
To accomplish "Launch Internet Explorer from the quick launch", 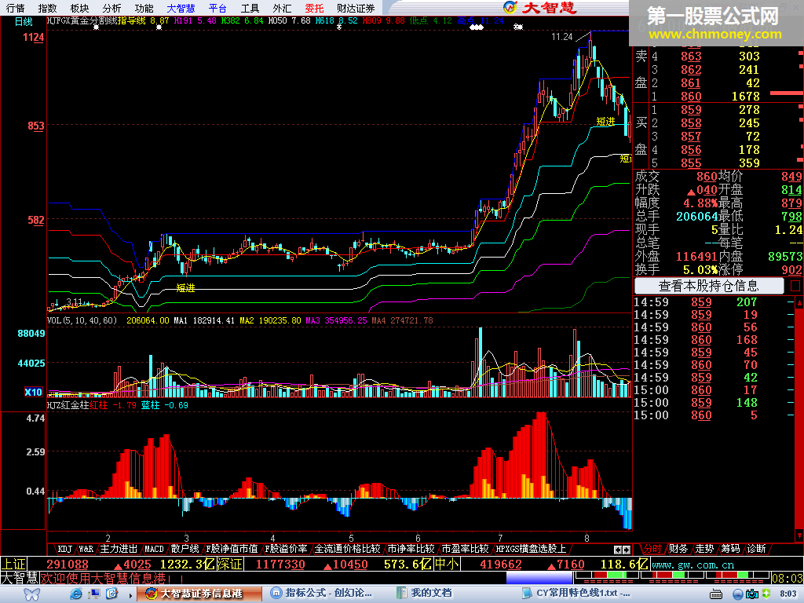I will (76, 594).
